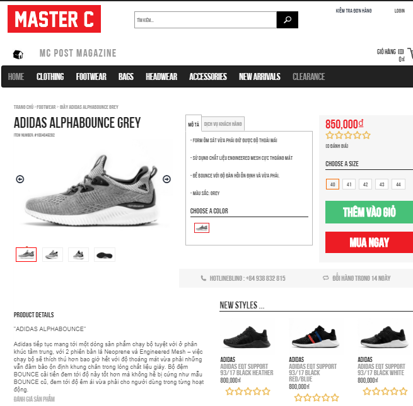Click the search magnifier button
Screen dimensions: 413x406
point(288,20)
